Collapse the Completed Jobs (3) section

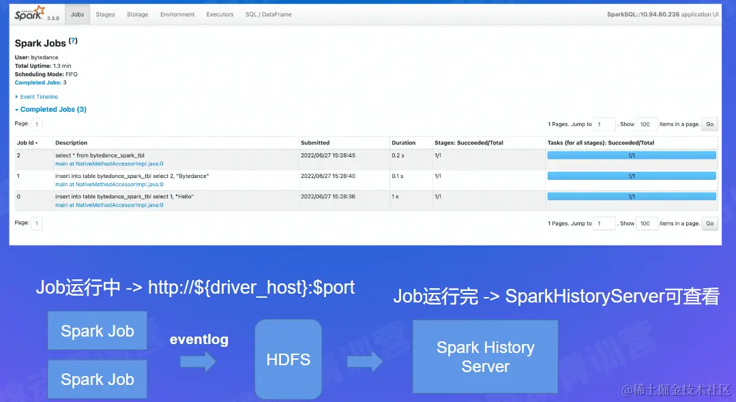click(50, 109)
